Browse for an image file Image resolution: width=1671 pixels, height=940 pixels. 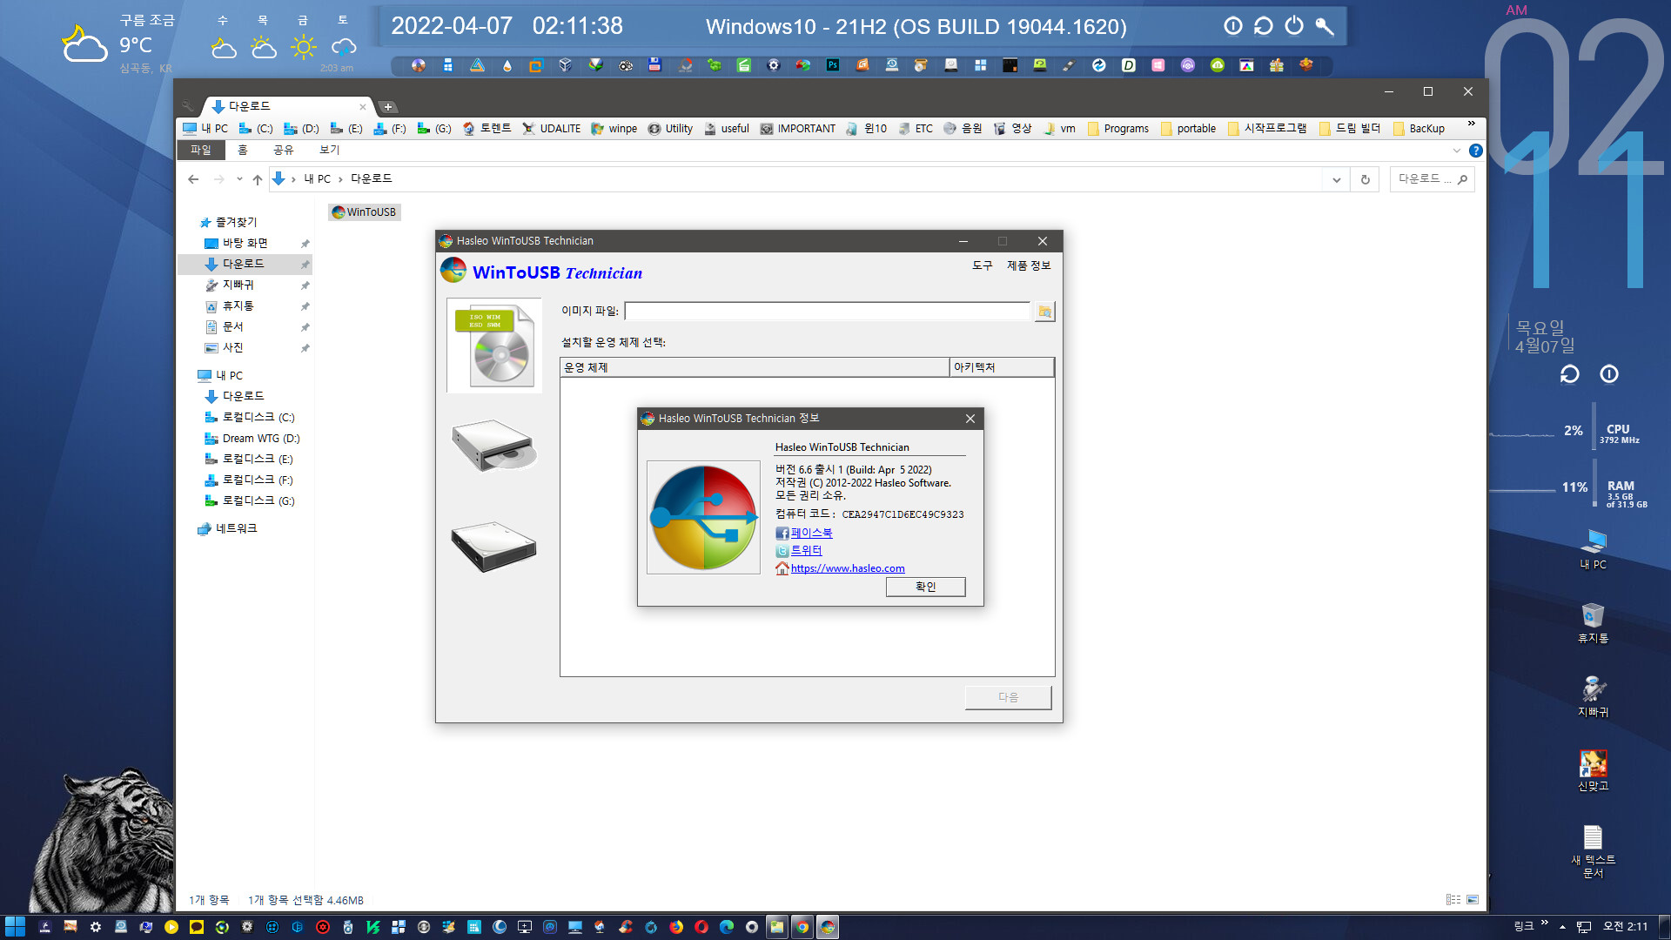1044,312
